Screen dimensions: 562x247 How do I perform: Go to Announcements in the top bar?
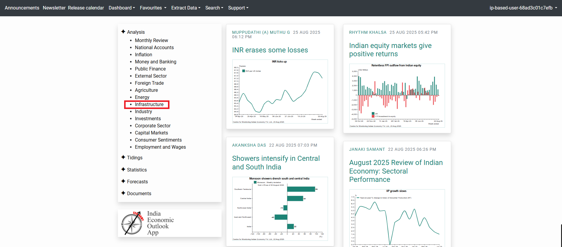click(22, 8)
